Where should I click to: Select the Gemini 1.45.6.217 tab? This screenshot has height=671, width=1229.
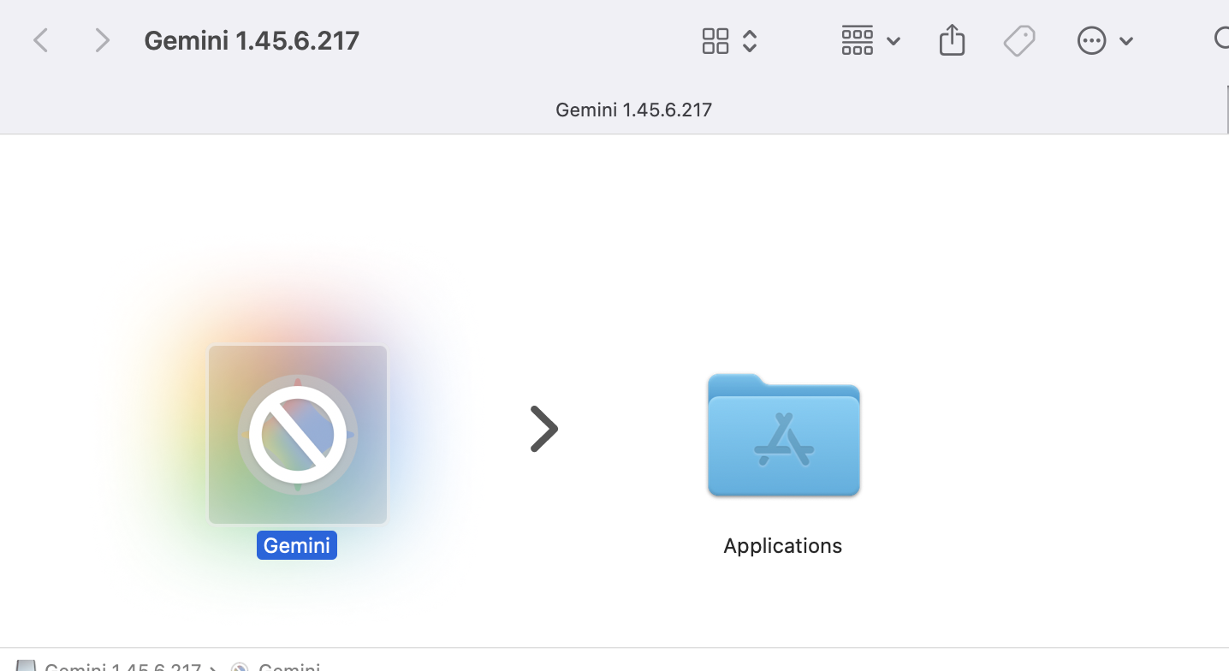tap(633, 110)
